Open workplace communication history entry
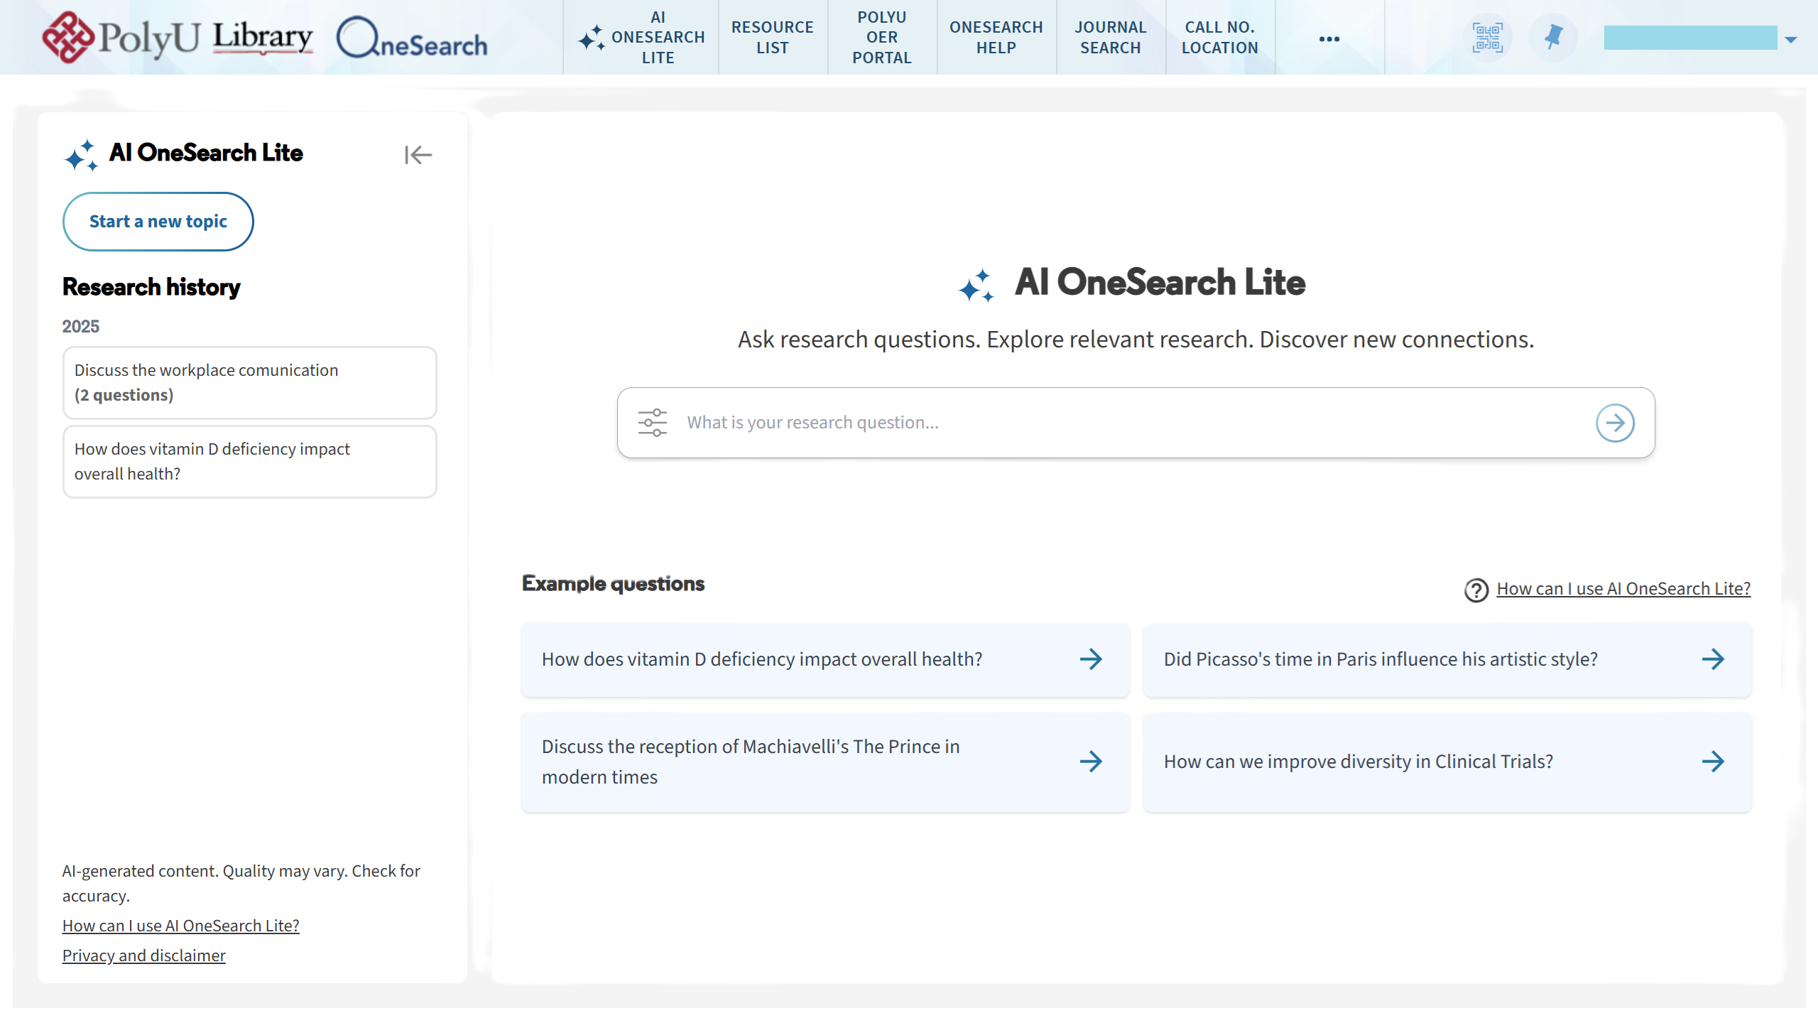1818x1023 pixels. (249, 383)
